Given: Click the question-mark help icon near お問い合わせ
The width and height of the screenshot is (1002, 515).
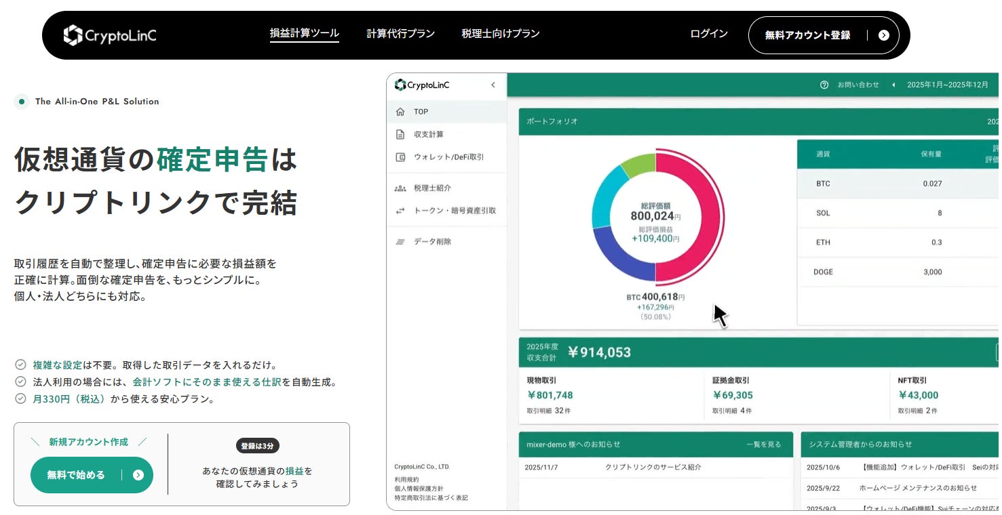Looking at the screenshot, I should (x=824, y=85).
